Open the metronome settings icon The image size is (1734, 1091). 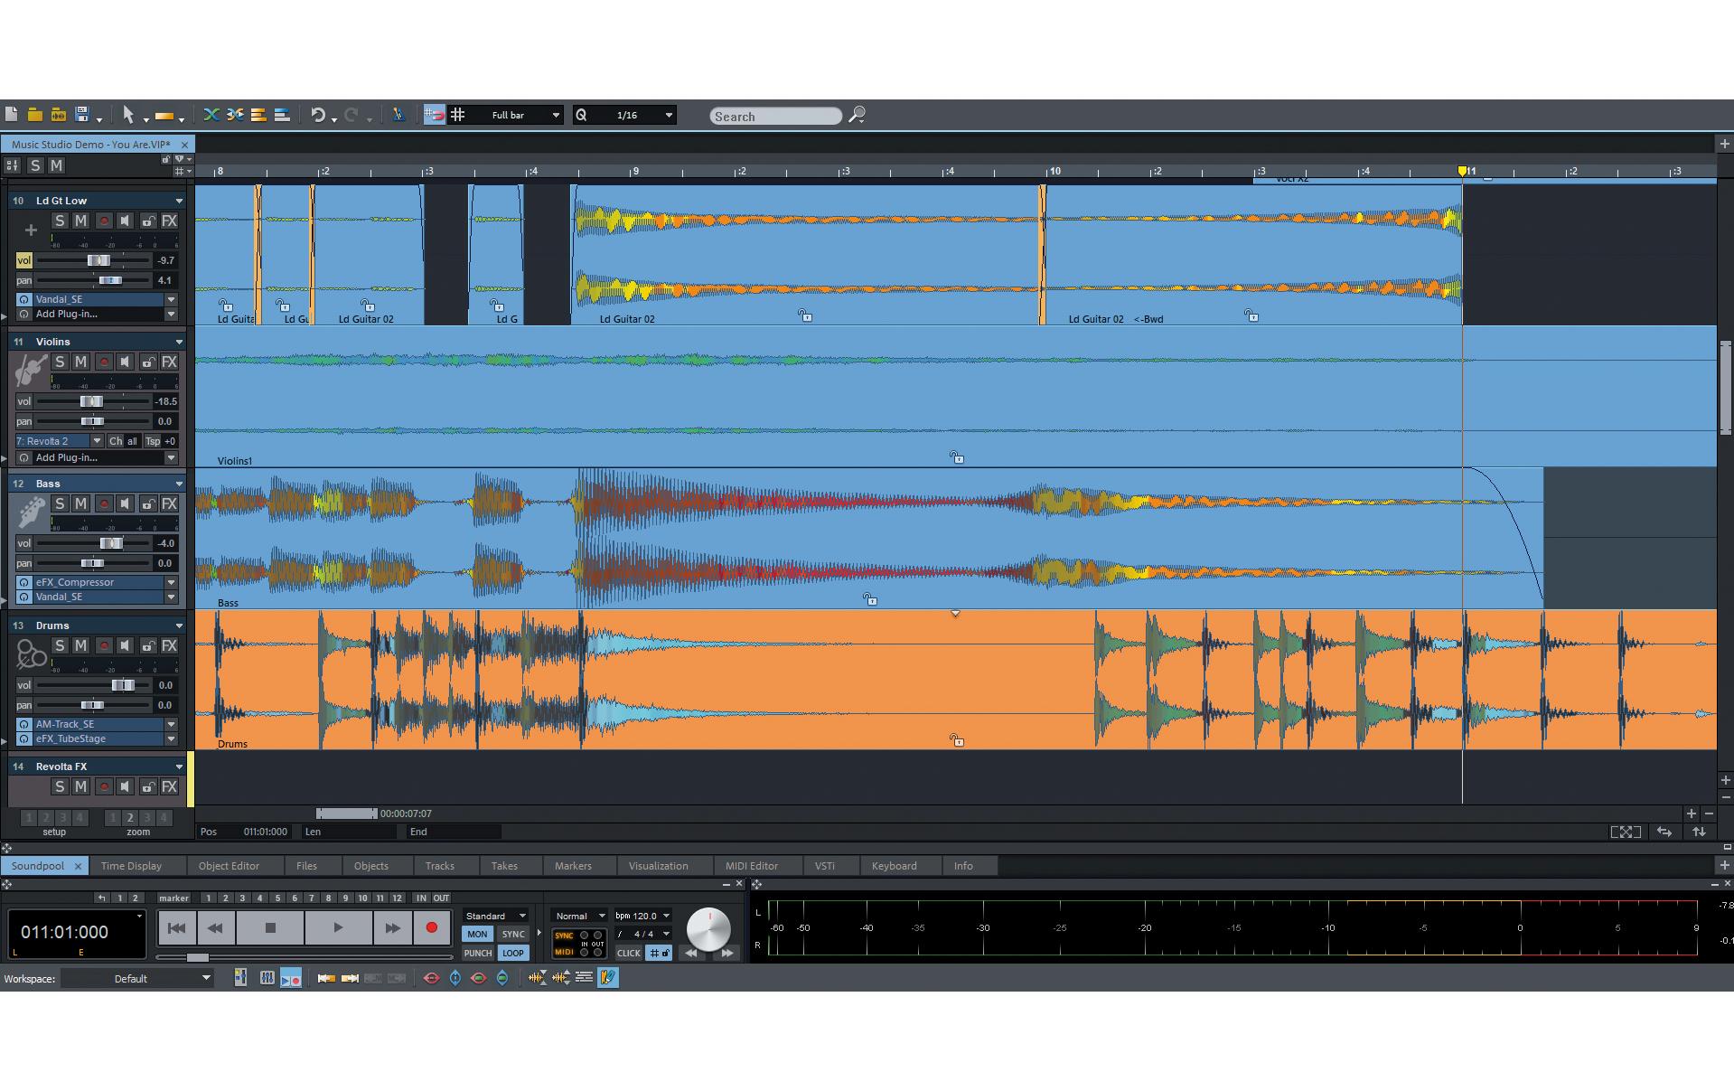coord(398,115)
